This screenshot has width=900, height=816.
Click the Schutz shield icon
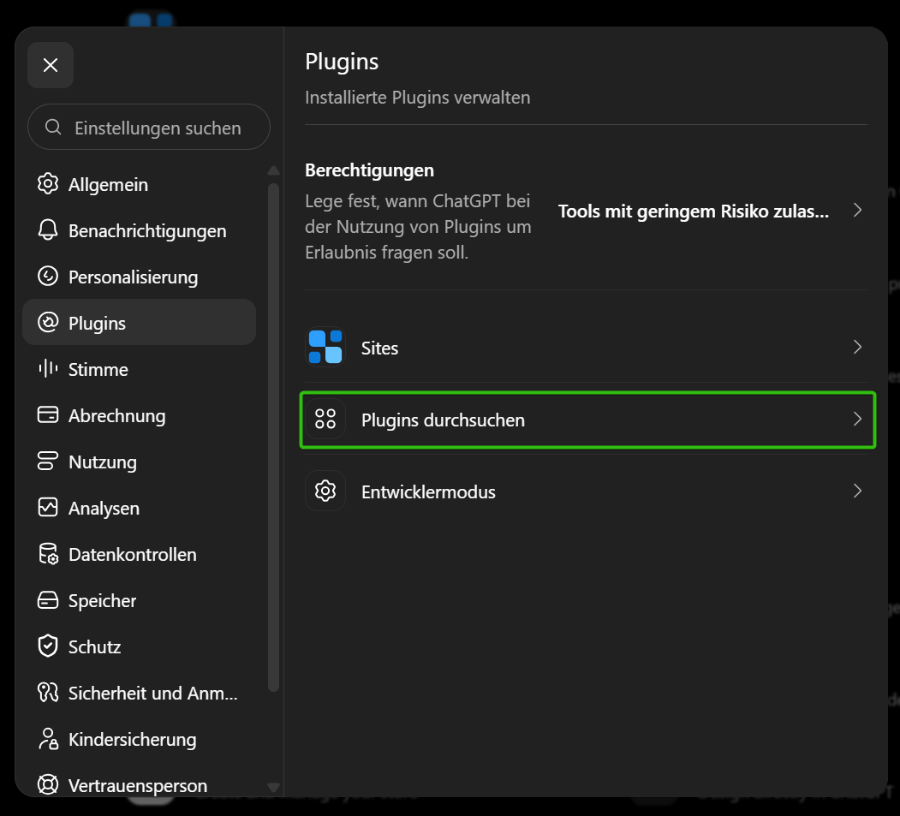pos(48,646)
